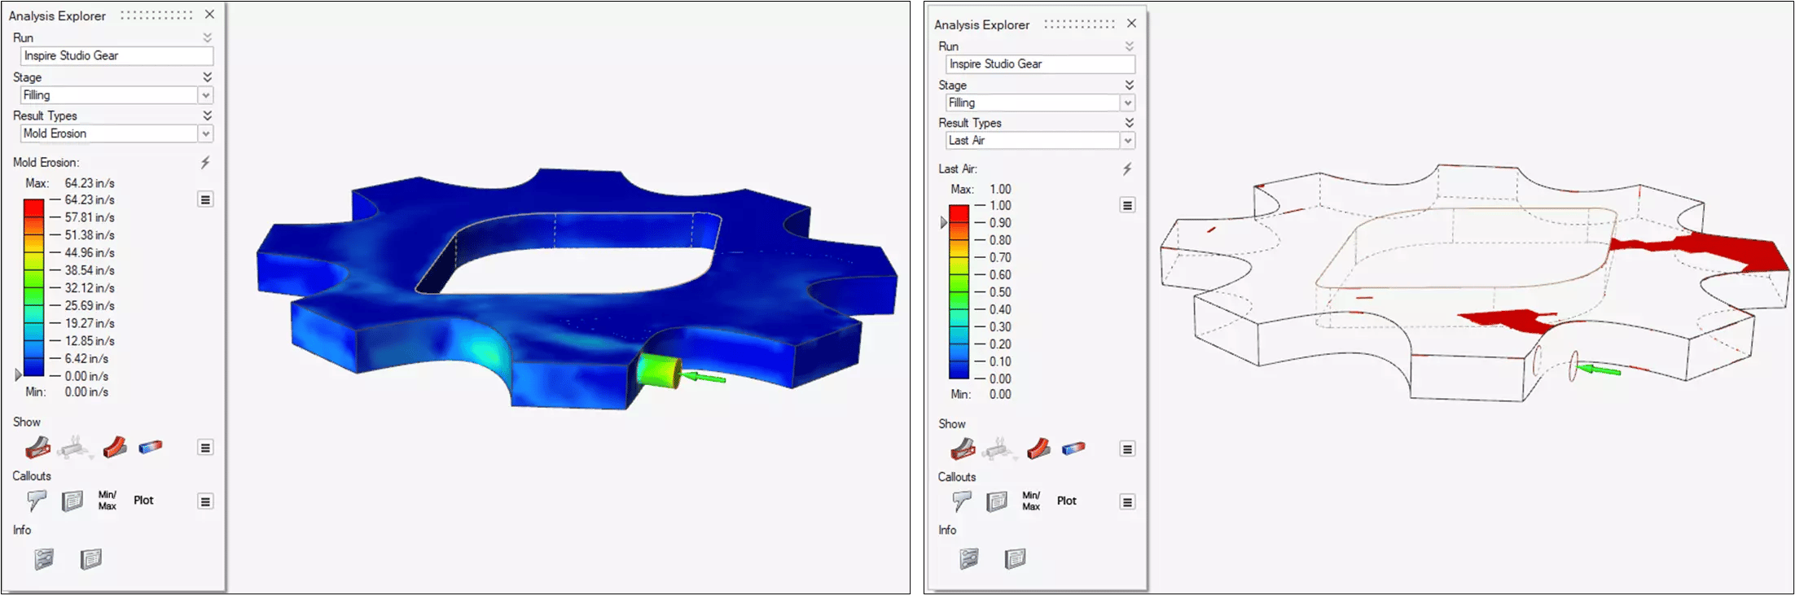1795x595 pixels.
Task: Click legend slider arrow near 0.00 in/s
Action: click(19, 375)
